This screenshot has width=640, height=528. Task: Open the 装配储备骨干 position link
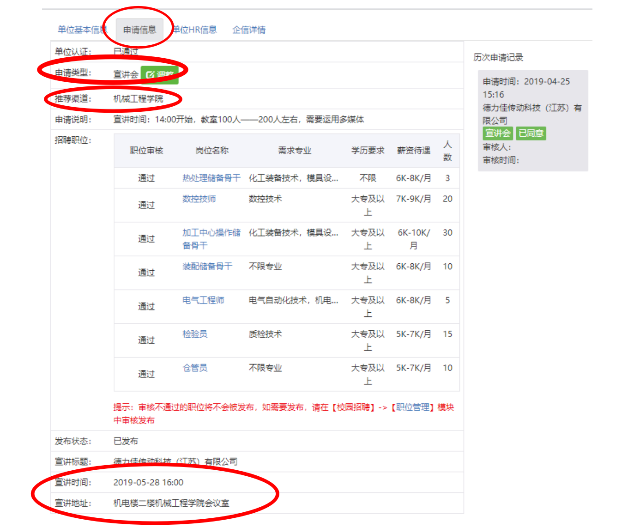tap(207, 267)
